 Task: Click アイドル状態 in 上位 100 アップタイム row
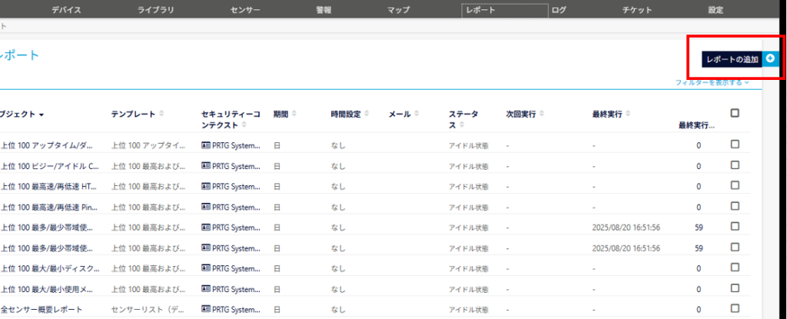click(x=468, y=145)
